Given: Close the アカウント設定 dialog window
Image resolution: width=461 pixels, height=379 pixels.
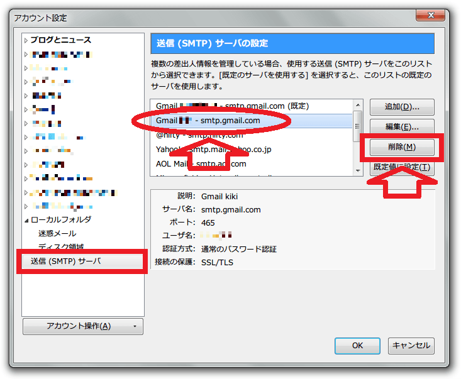Looking at the screenshot, I should [x=430, y=15].
